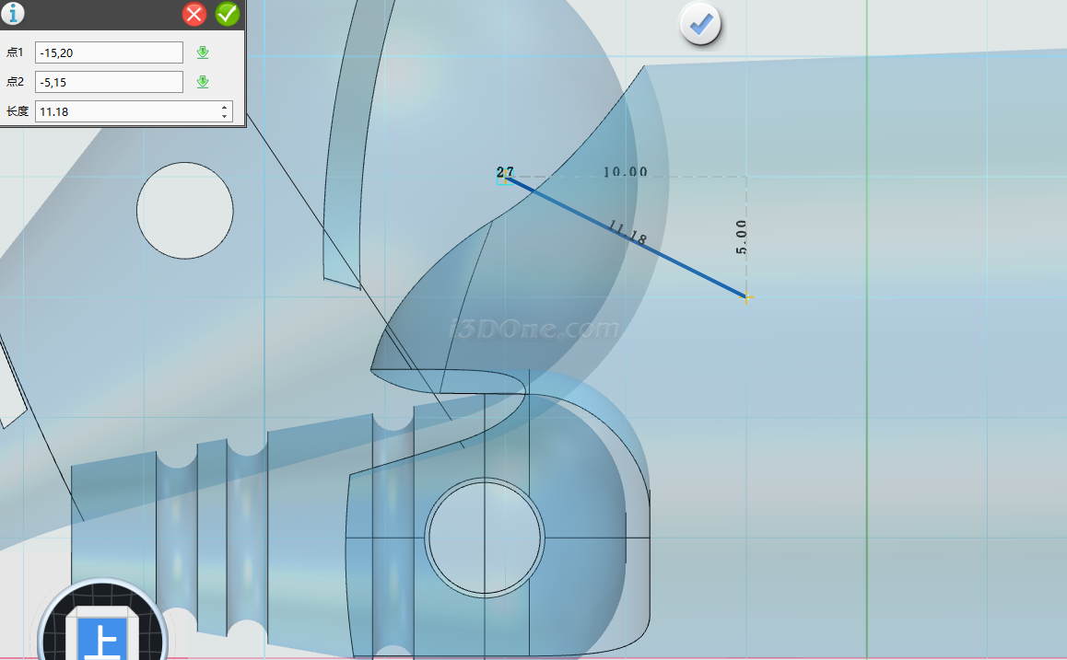The width and height of the screenshot is (1067, 660).
Task: Cancel the line with the red X
Action: point(194,14)
